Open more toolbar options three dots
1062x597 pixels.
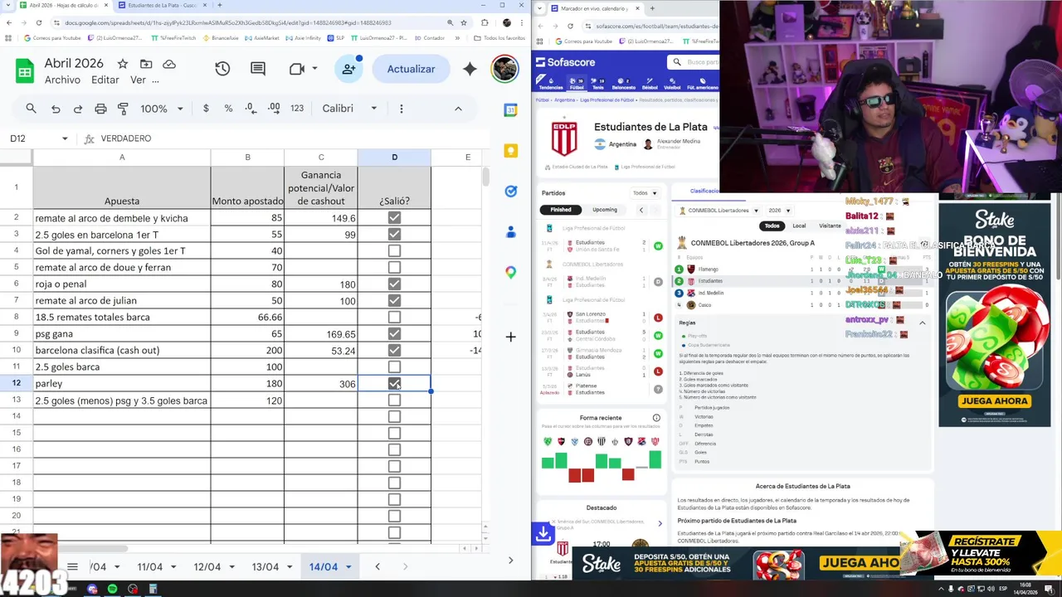402,109
